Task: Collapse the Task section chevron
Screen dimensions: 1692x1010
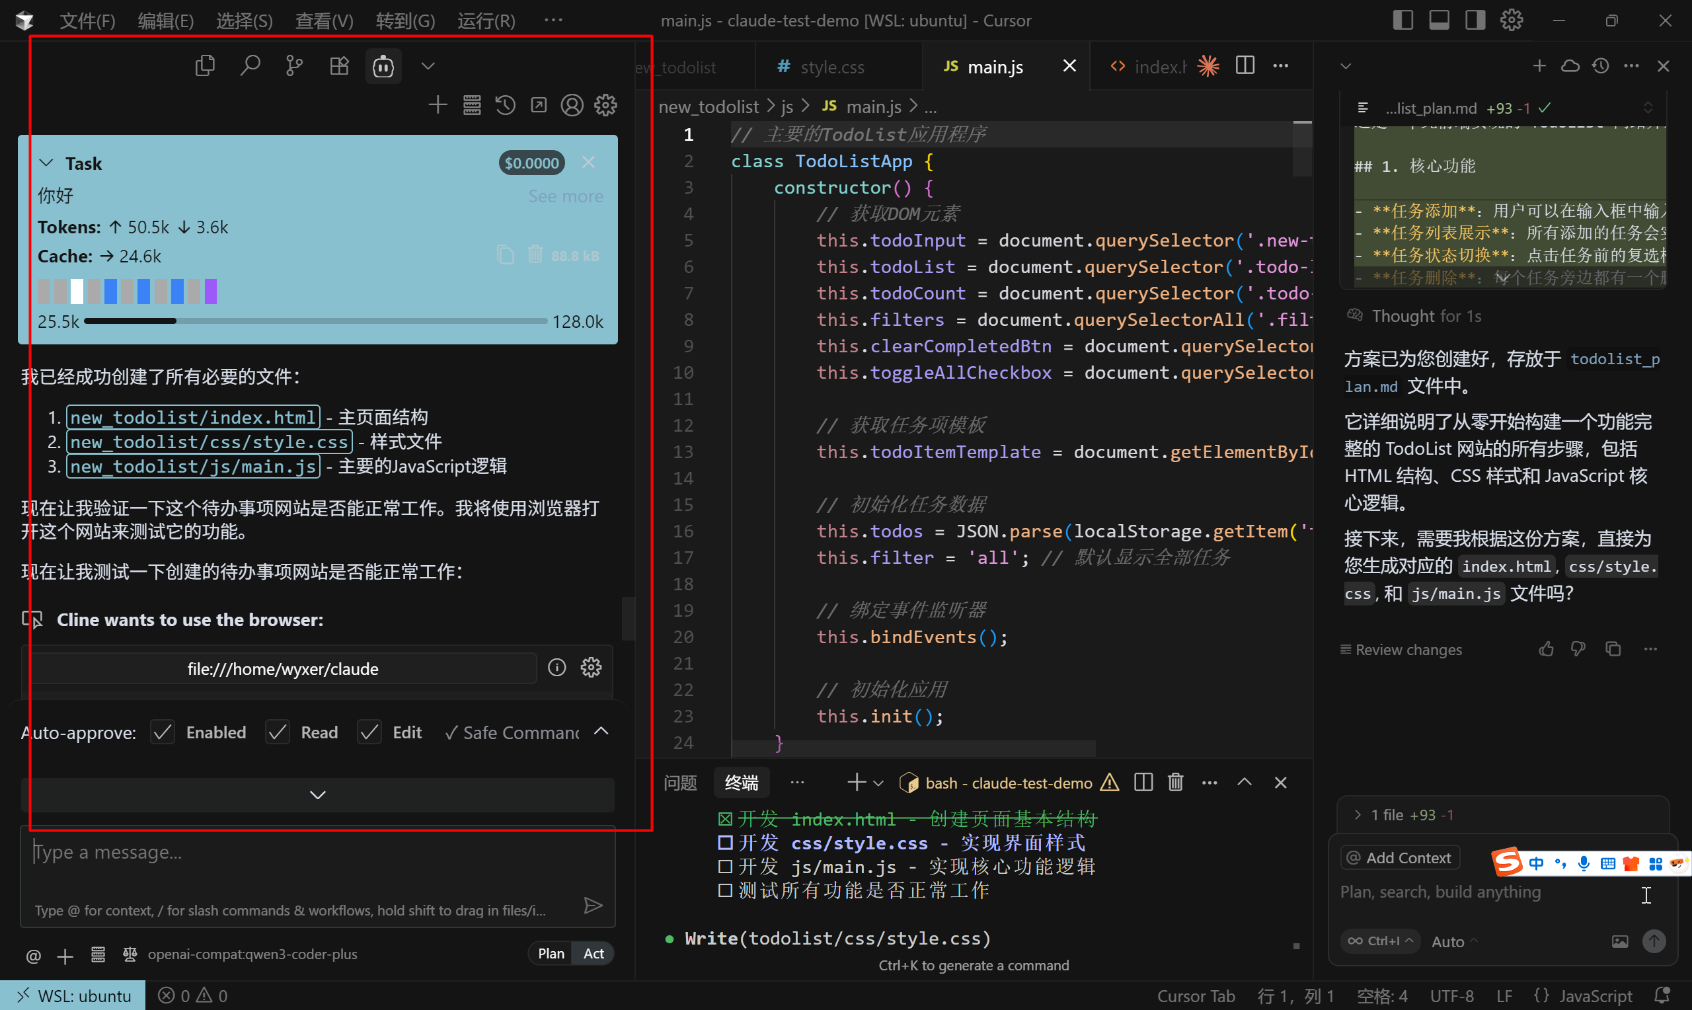Action: point(46,162)
